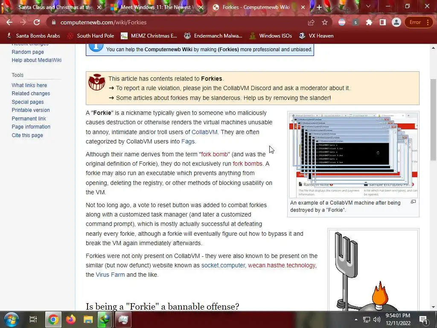
Task: Open the socket.computer link
Action: [x=223, y=265]
